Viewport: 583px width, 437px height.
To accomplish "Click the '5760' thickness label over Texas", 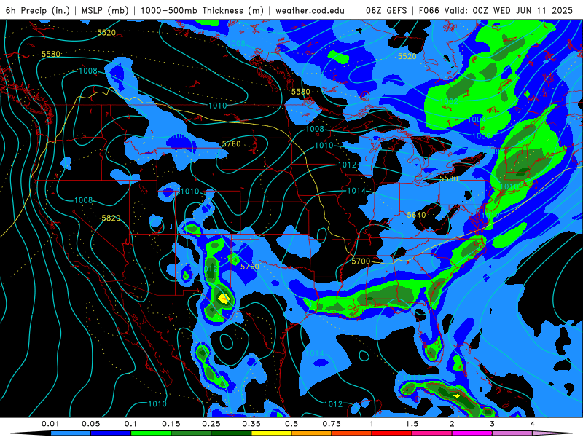I will click(249, 267).
